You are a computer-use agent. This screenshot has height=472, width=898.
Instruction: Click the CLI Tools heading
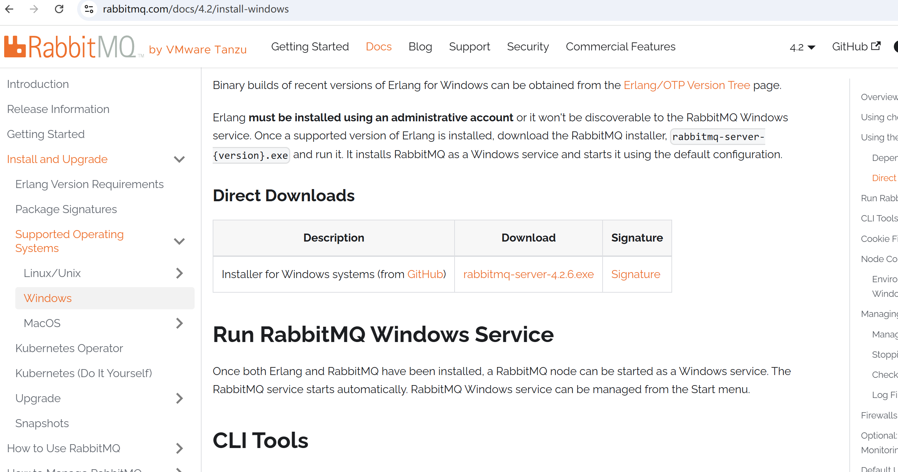pos(260,441)
